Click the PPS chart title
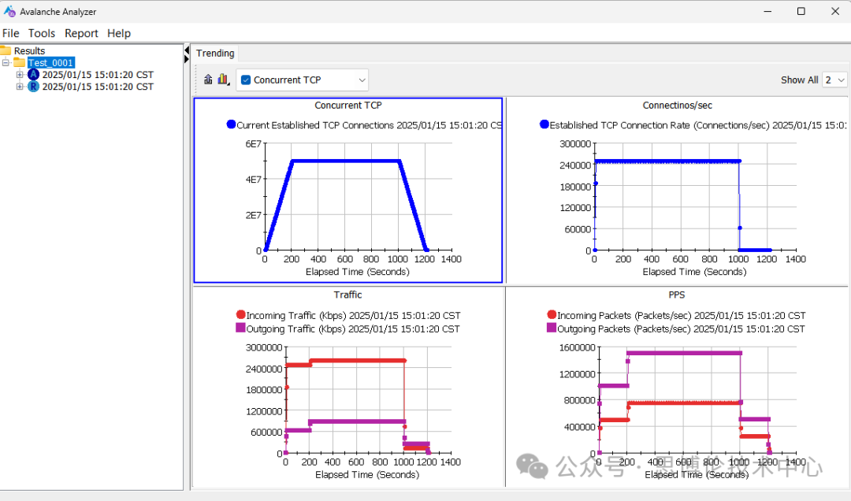 tap(677, 295)
